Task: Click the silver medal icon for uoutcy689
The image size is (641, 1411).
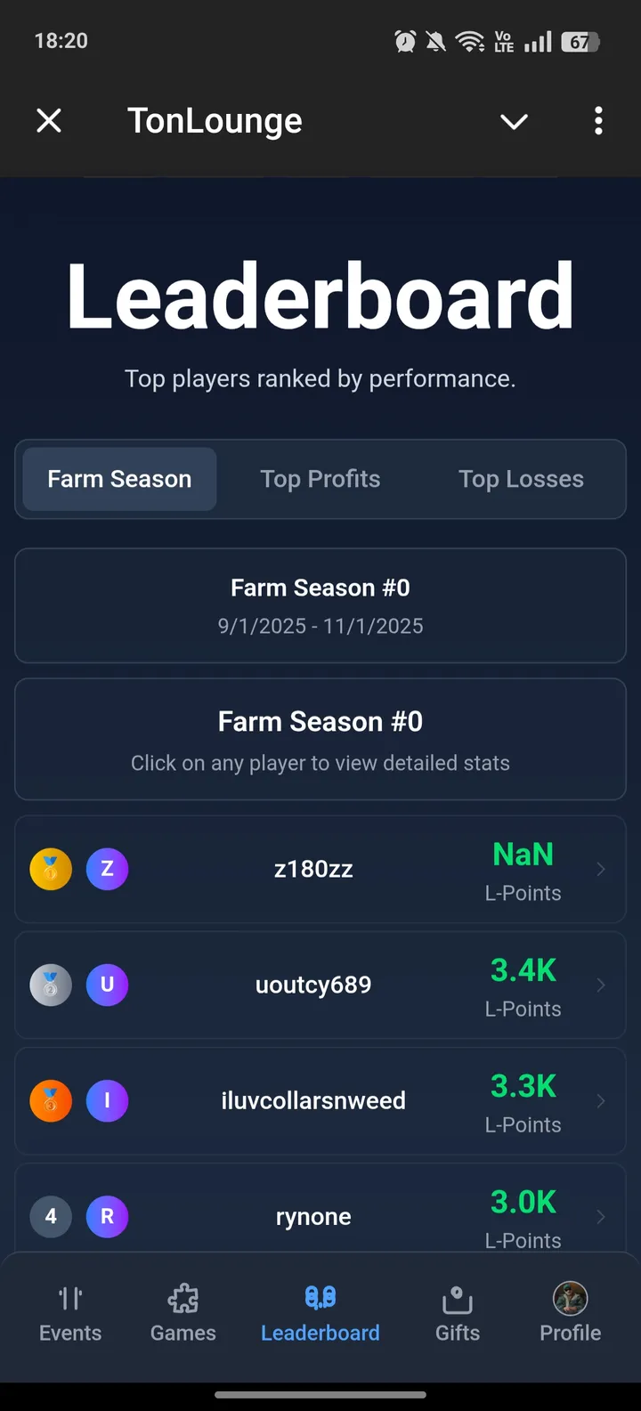Action: coord(51,985)
